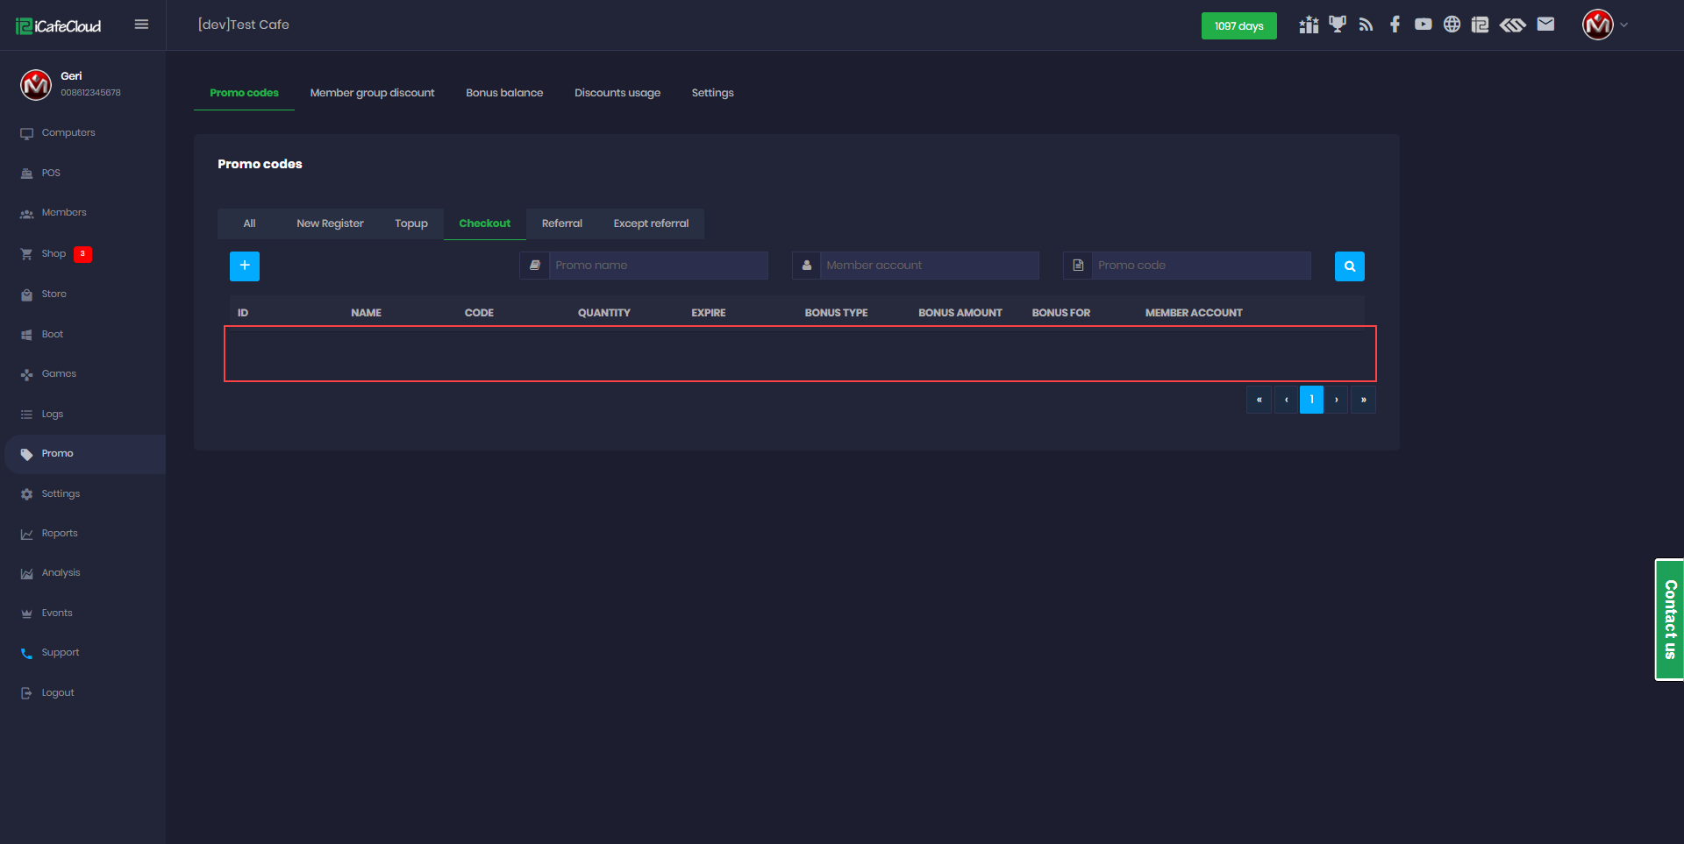Image resolution: width=1684 pixels, height=844 pixels.
Task: Click the 1097 days license badge
Action: (x=1238, y=26)
